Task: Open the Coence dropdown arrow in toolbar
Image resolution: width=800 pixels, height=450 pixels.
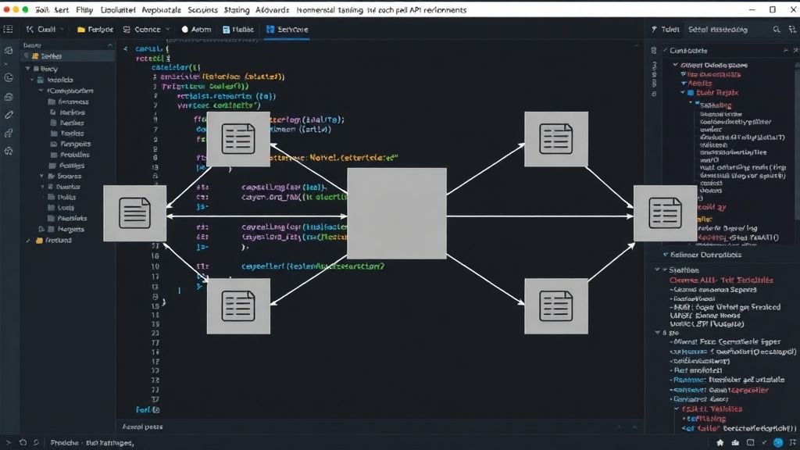Action: [x=167, y=30]
